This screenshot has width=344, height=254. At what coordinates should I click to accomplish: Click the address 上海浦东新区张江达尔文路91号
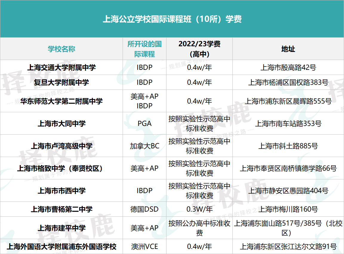coord(288,247)
